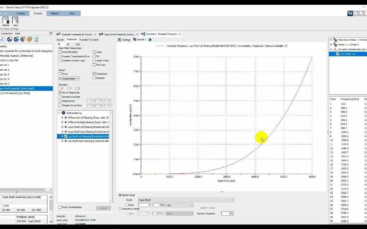
Task: Click the View study icon in ribbon
Action: [15, 20]
